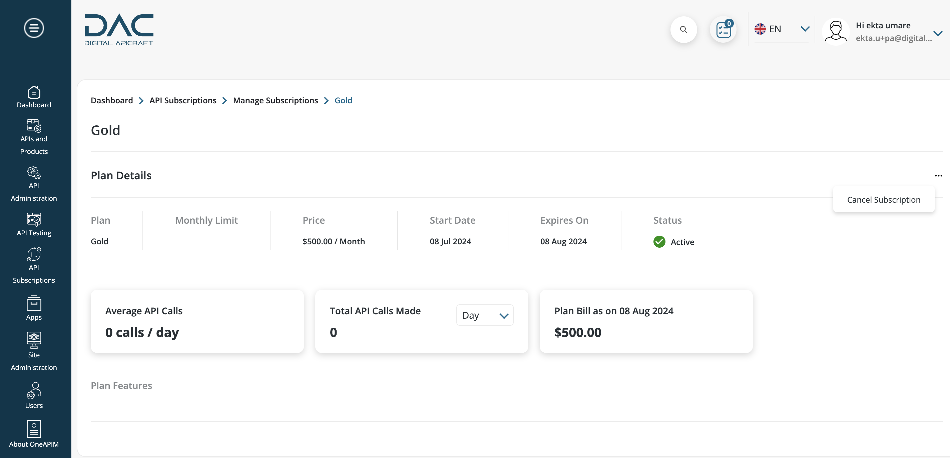Viewport: 950px width, 458px height.
Task: Open the Day period dropdown
Action: [x=485, y=315]
